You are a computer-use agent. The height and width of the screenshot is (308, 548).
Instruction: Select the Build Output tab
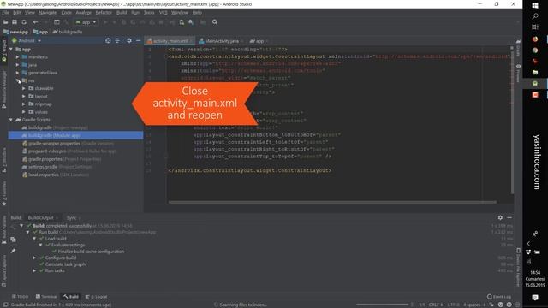[x=42, y=218]
